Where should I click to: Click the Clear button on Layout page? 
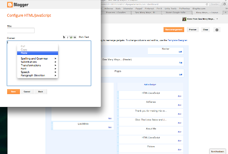tap(206, 30)
